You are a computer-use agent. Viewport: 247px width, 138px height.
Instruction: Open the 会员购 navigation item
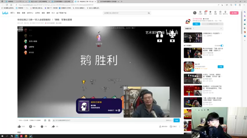(37, 13)
